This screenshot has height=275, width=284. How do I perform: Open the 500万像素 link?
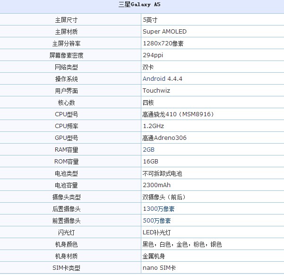(x=157, y=221)
